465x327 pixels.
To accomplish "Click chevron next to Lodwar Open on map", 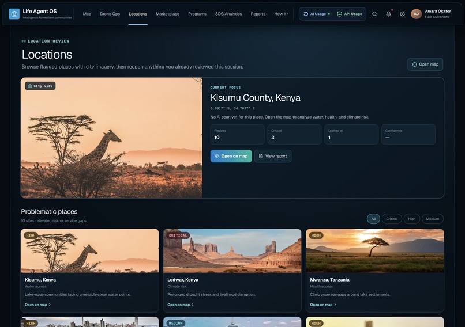I will (193, 305).
